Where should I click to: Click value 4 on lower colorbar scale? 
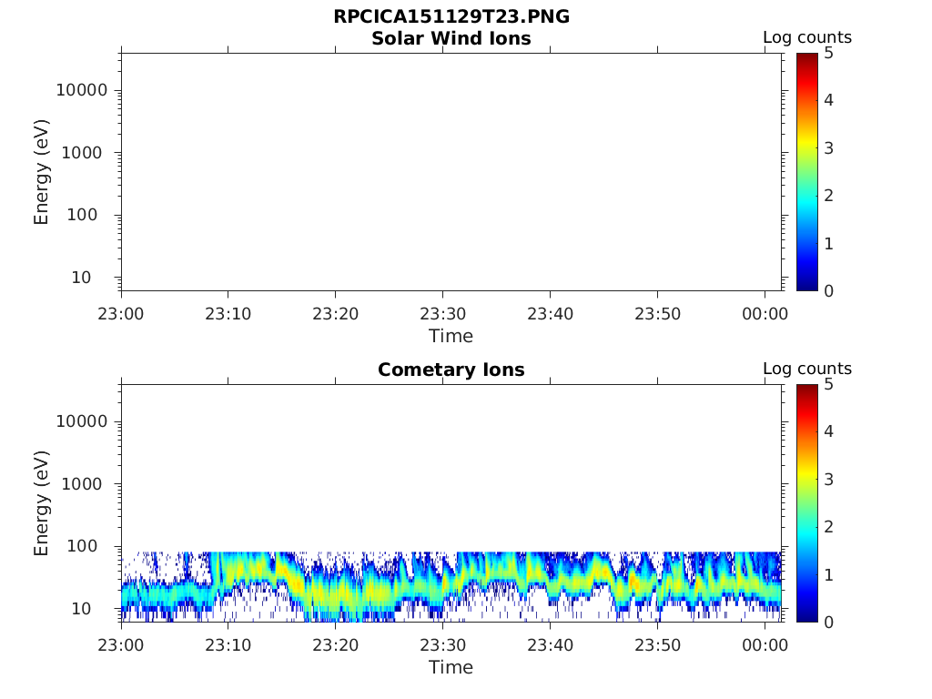tap(828, 431)
